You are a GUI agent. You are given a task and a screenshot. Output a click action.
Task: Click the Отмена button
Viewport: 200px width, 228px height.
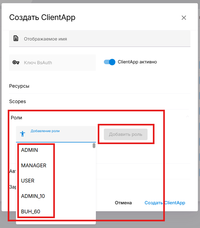(x=123, y=203)
